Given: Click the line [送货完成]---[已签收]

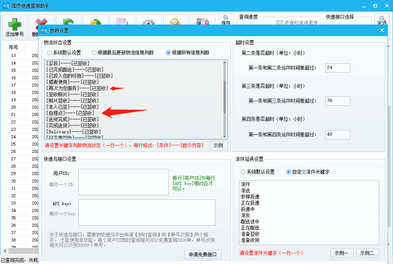Looking at the screenshot, I should pyautogui.click(x=73, y=119).
